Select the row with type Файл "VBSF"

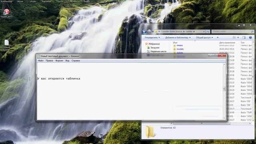[x=246, y=116]
